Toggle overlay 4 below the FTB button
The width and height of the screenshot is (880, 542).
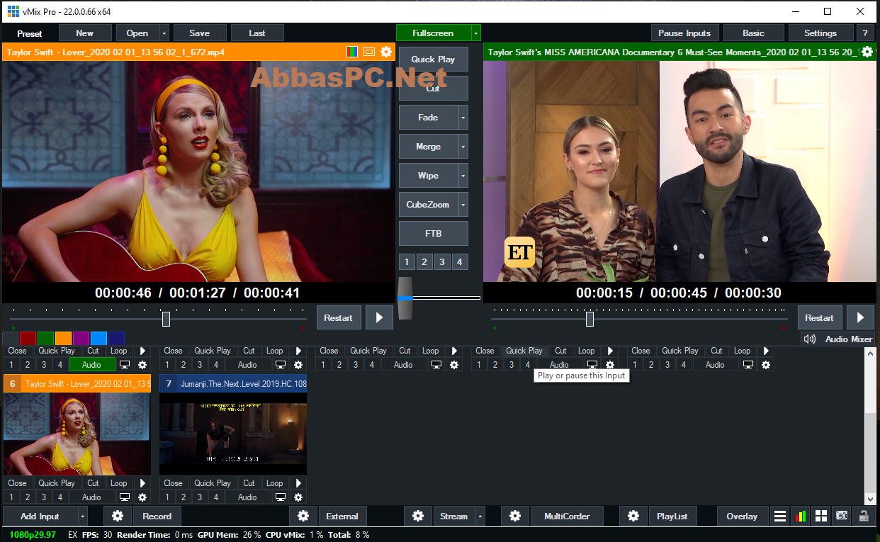pos(460,262)
